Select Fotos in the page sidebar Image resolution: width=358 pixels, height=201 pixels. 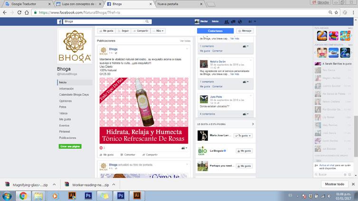63,107
